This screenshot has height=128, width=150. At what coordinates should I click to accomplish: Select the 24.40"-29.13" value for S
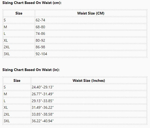pyautogui.click(x=43, y=87)
